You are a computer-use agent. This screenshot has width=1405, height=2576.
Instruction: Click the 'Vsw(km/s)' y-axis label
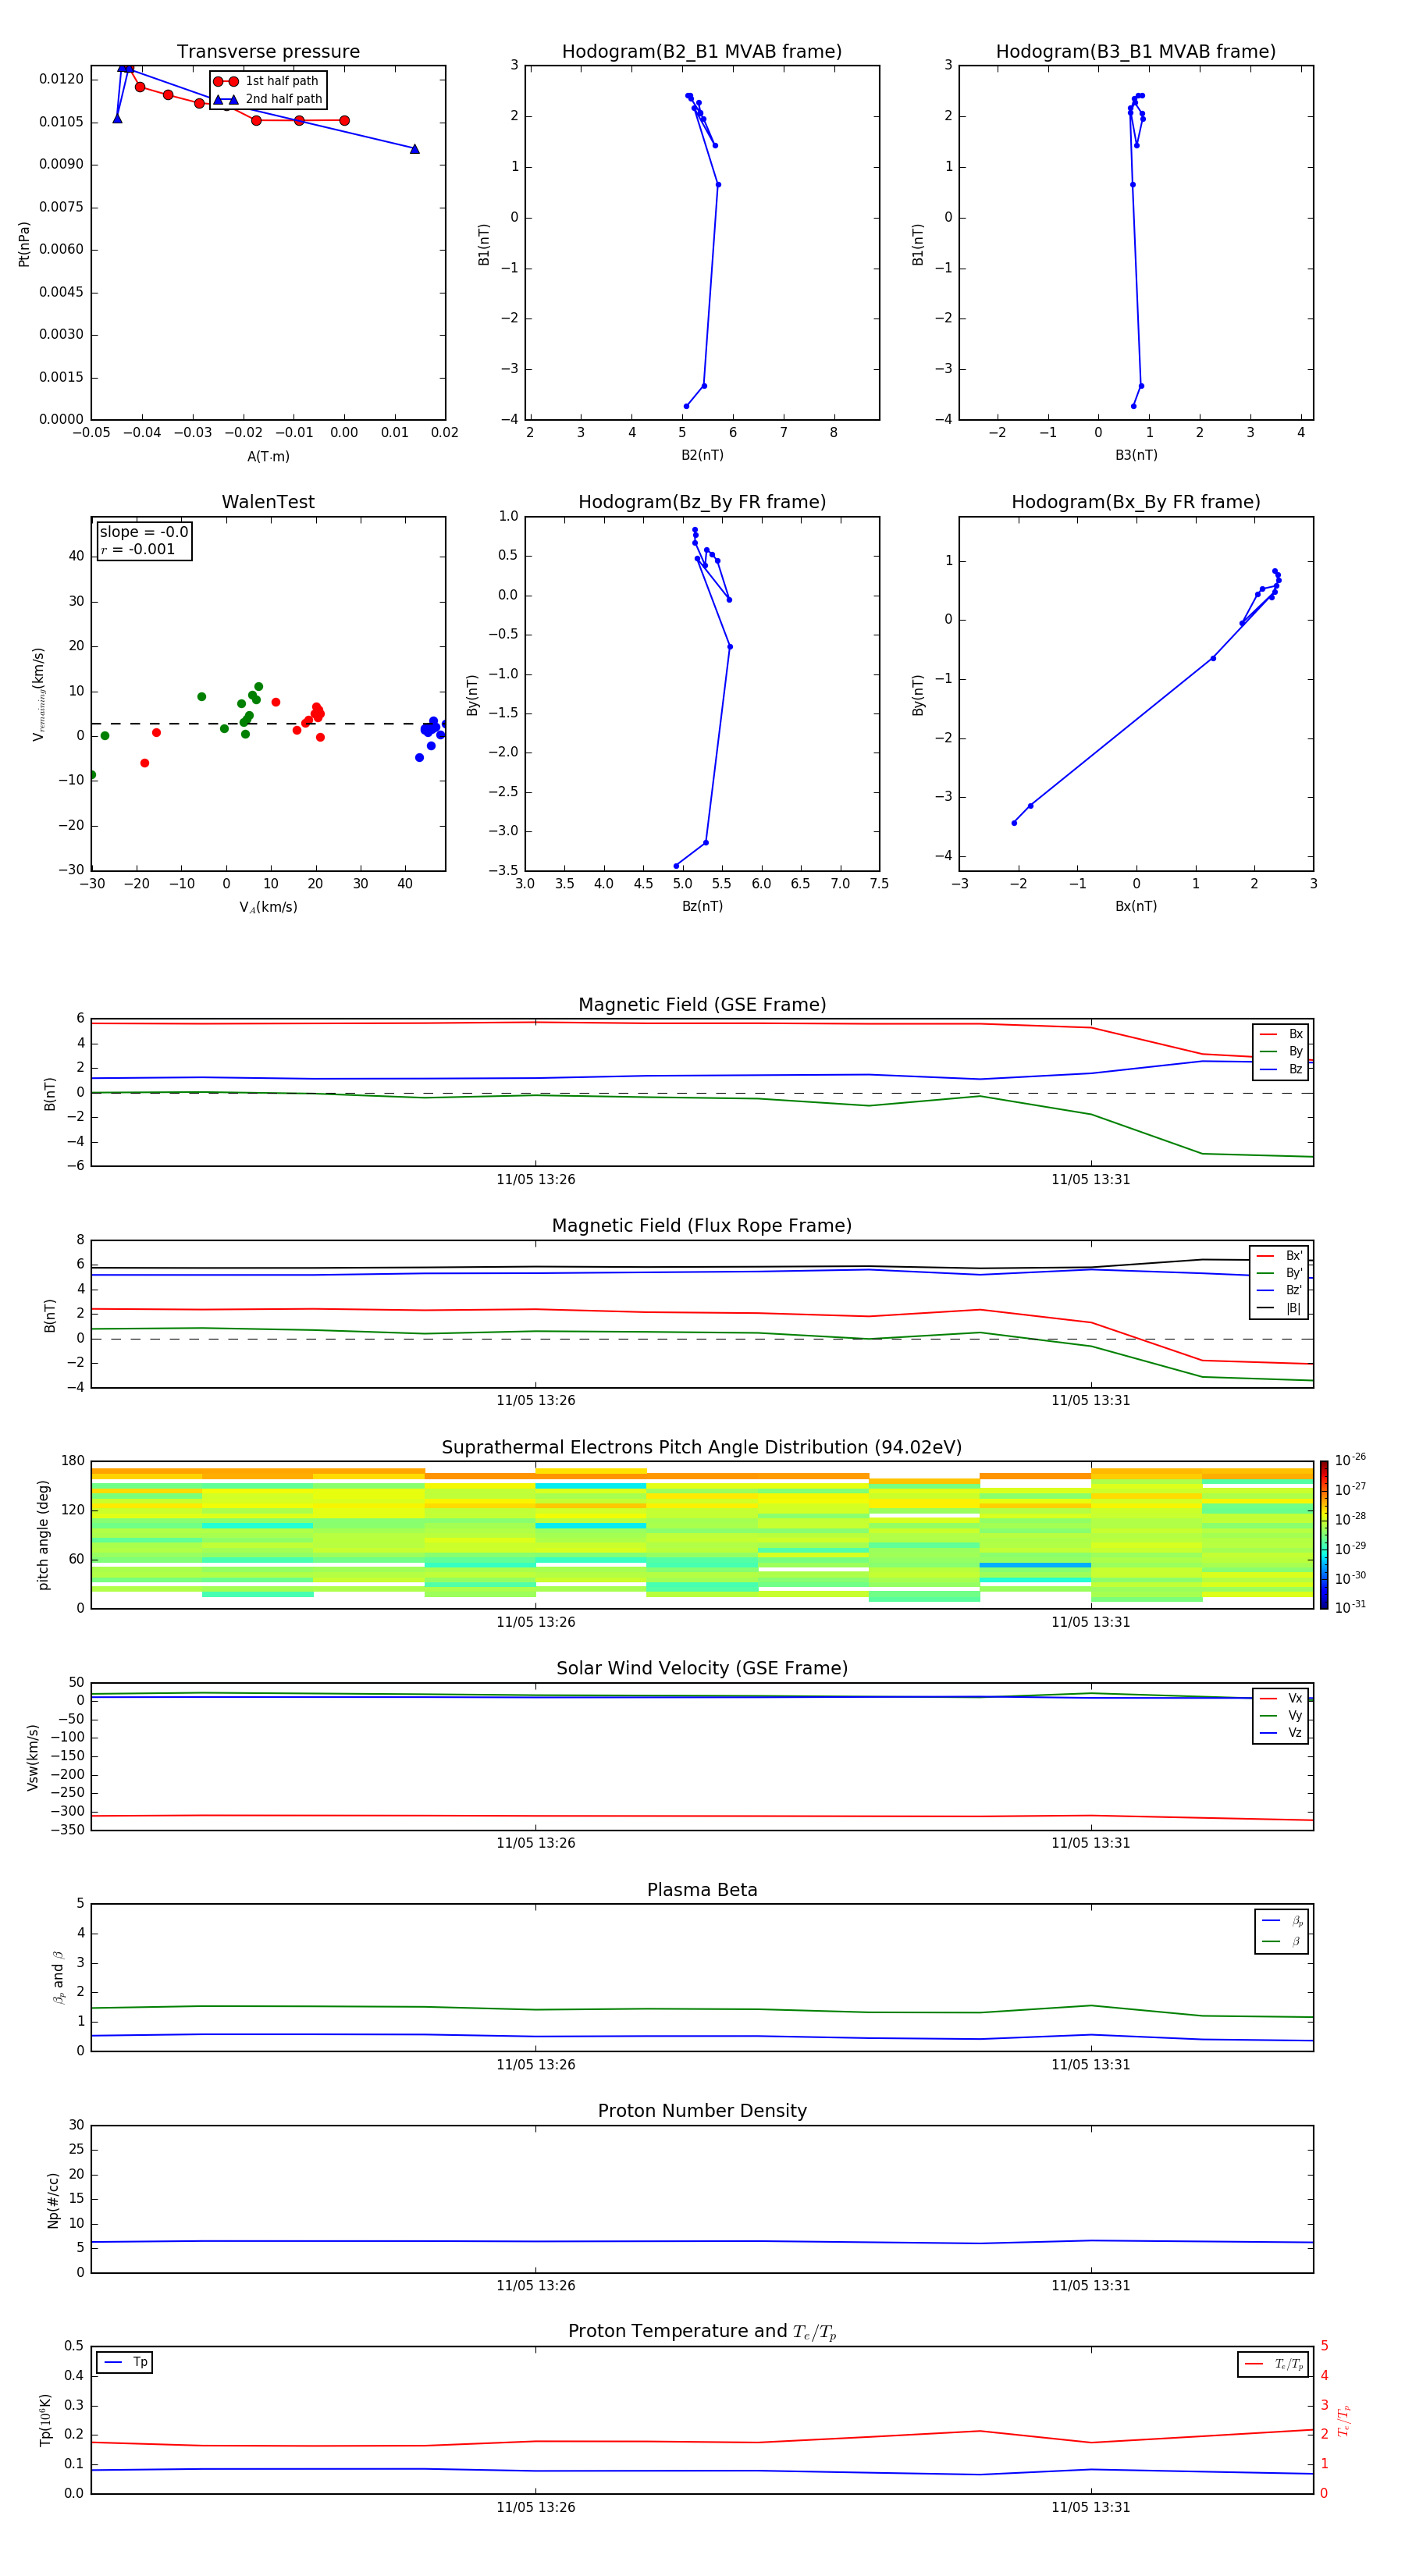32,1757
